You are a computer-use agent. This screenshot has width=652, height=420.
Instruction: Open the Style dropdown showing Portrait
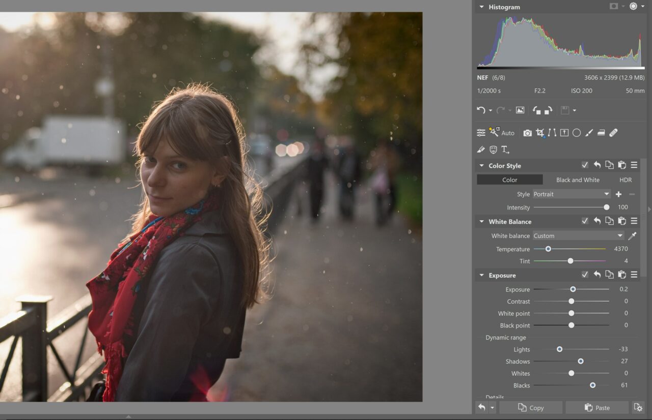[x=570, y=194]
